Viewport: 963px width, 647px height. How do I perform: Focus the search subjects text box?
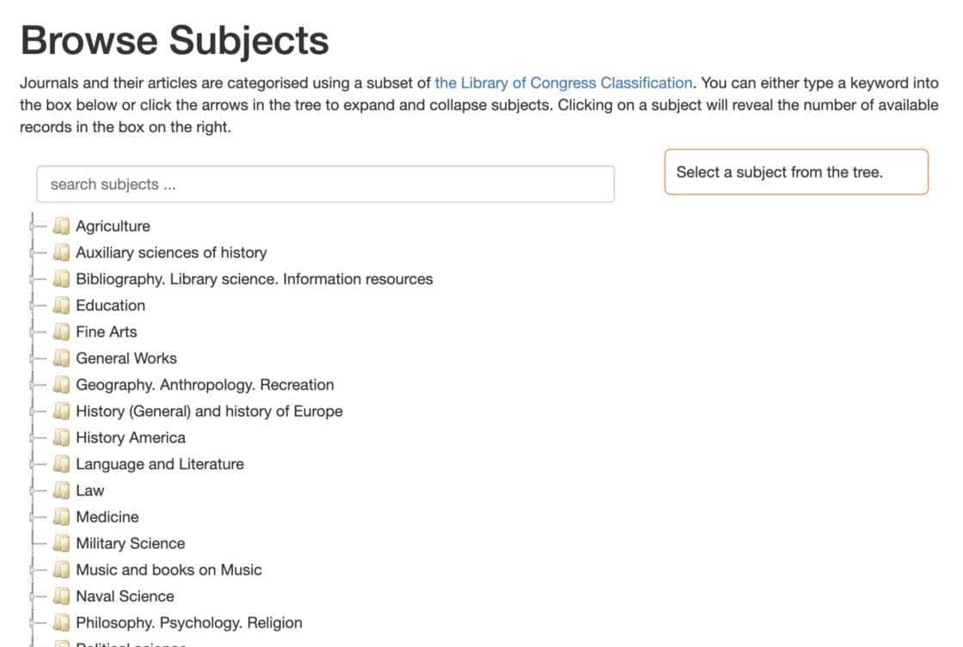click(x=325, y=184)
